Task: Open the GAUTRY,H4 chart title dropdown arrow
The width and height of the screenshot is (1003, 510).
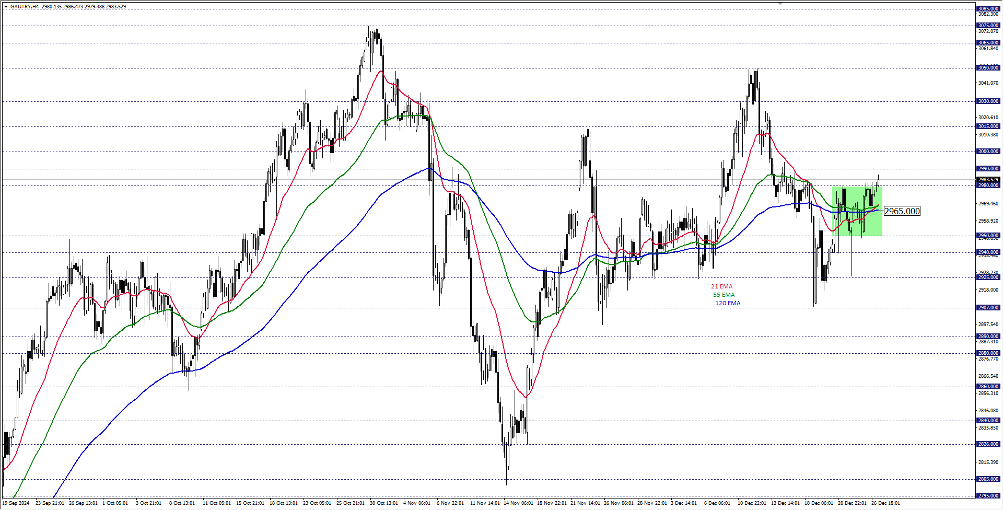Action: [6, 7]
